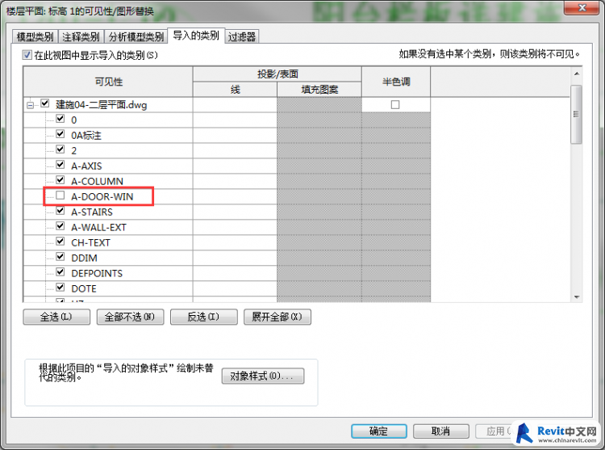Select the DEFPOINTS layer name
605x450 pixels.
click(97, 274)
